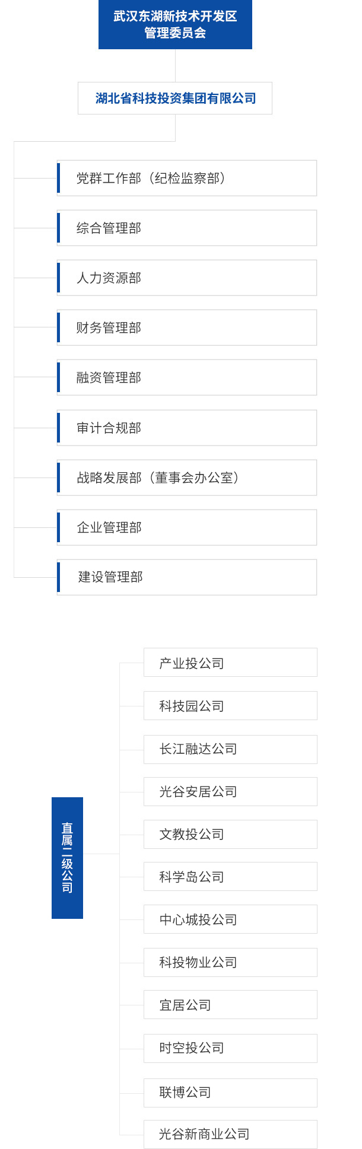Click the 建设管理部 item
The width and height of the screenshot is (362, 1149).
tap(187, 577)
